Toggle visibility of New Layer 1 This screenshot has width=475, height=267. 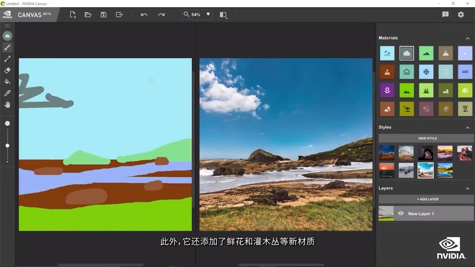401,213
